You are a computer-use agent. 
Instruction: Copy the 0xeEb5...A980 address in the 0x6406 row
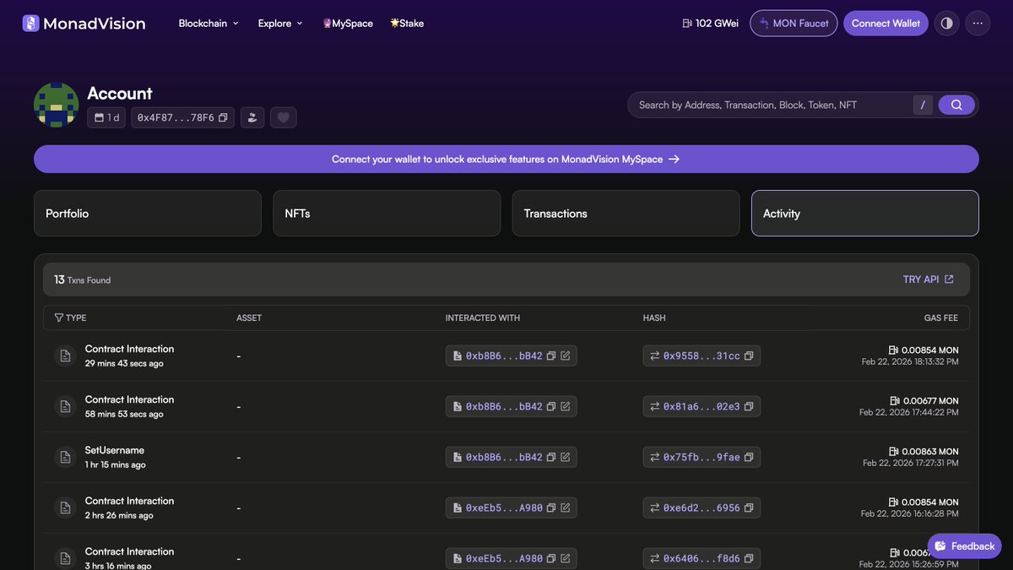(551, 559)
